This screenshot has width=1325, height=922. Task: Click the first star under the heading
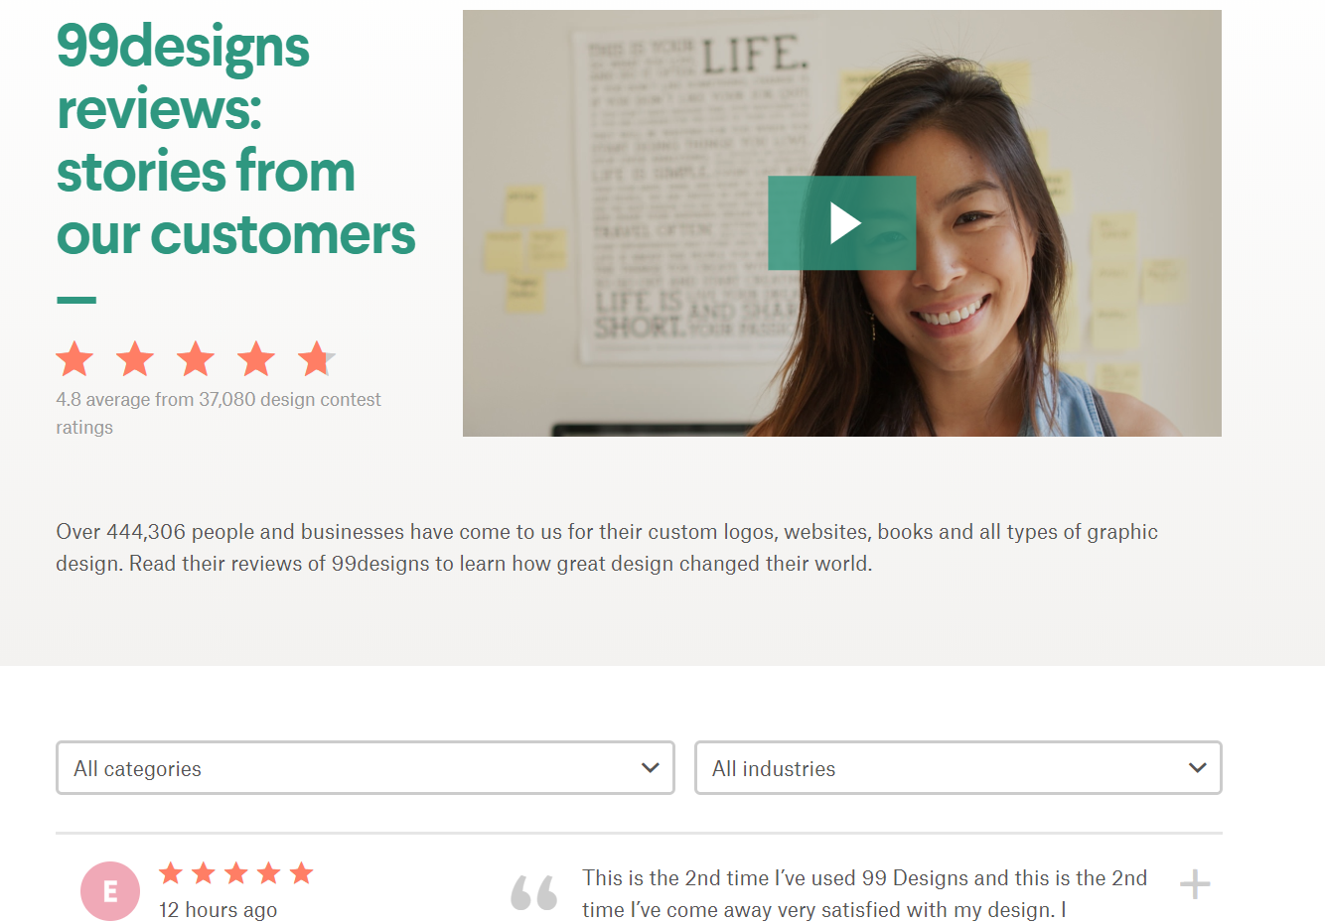[74, 359]
